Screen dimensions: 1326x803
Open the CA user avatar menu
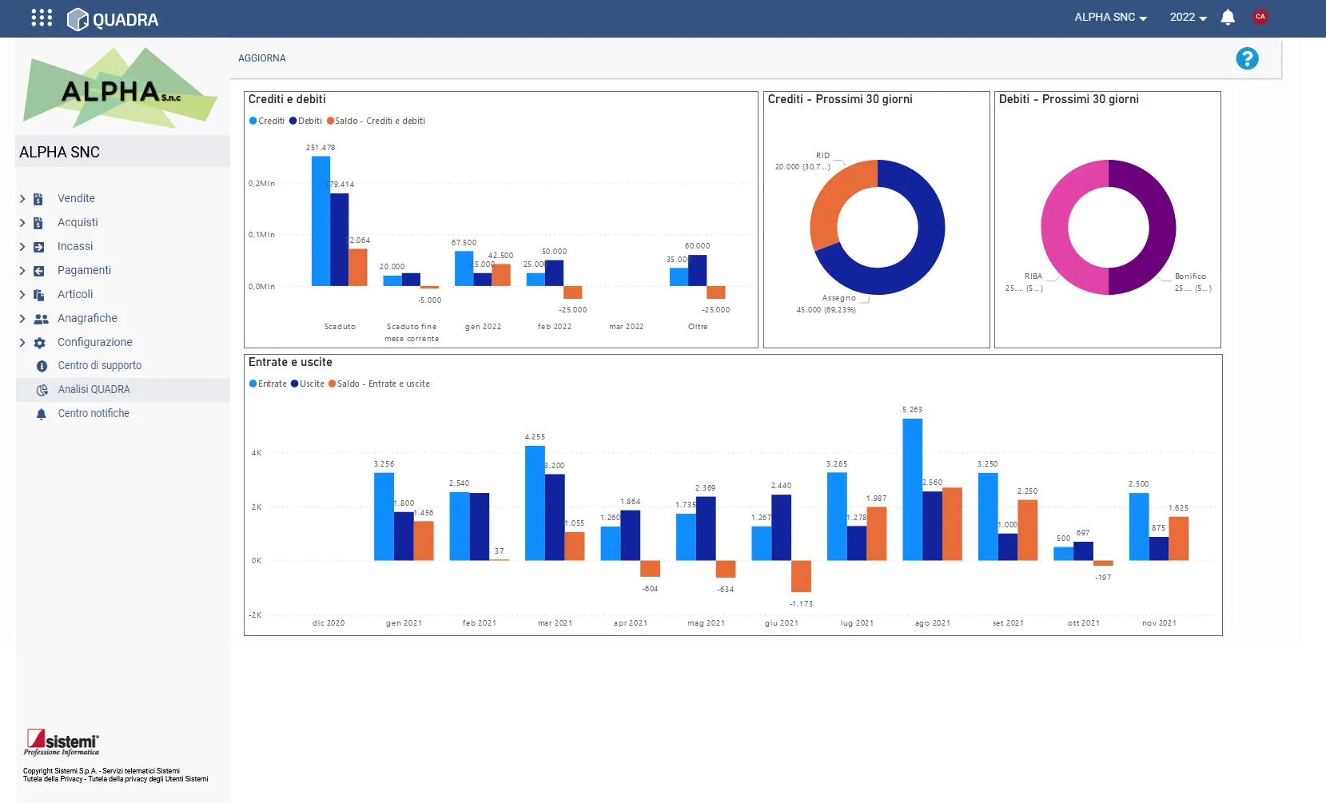(1260, 17)
